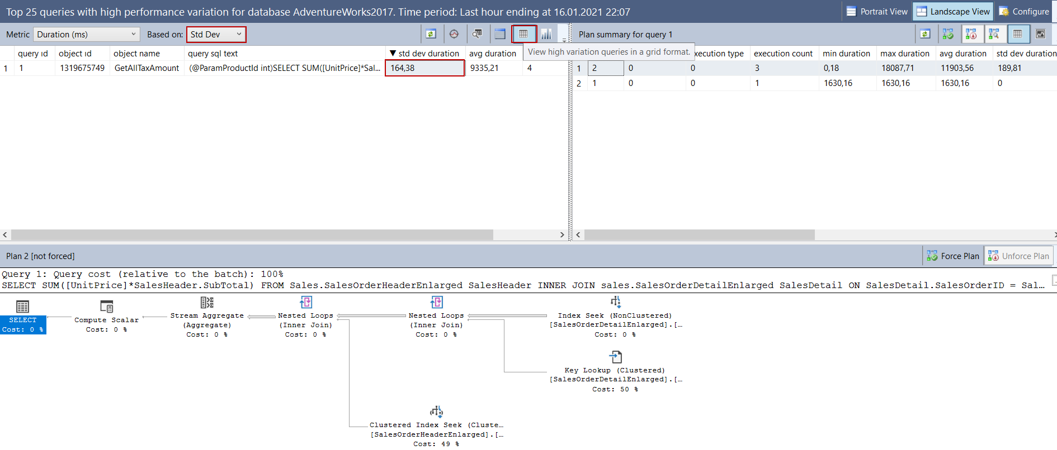Toggle sort on the query list std dev duration header
1057x450 pixels.
[425, 54]
